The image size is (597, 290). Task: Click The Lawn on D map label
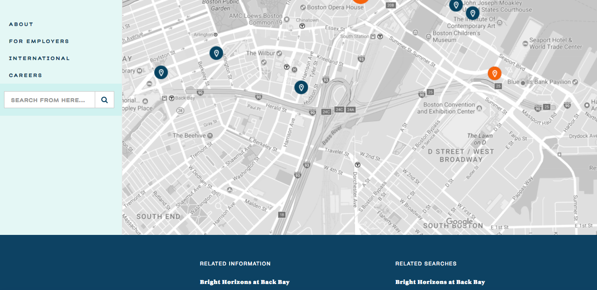pyautogui.click(x=480, y=139)
